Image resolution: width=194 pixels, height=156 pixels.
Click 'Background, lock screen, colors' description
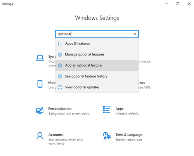[69, 114]
